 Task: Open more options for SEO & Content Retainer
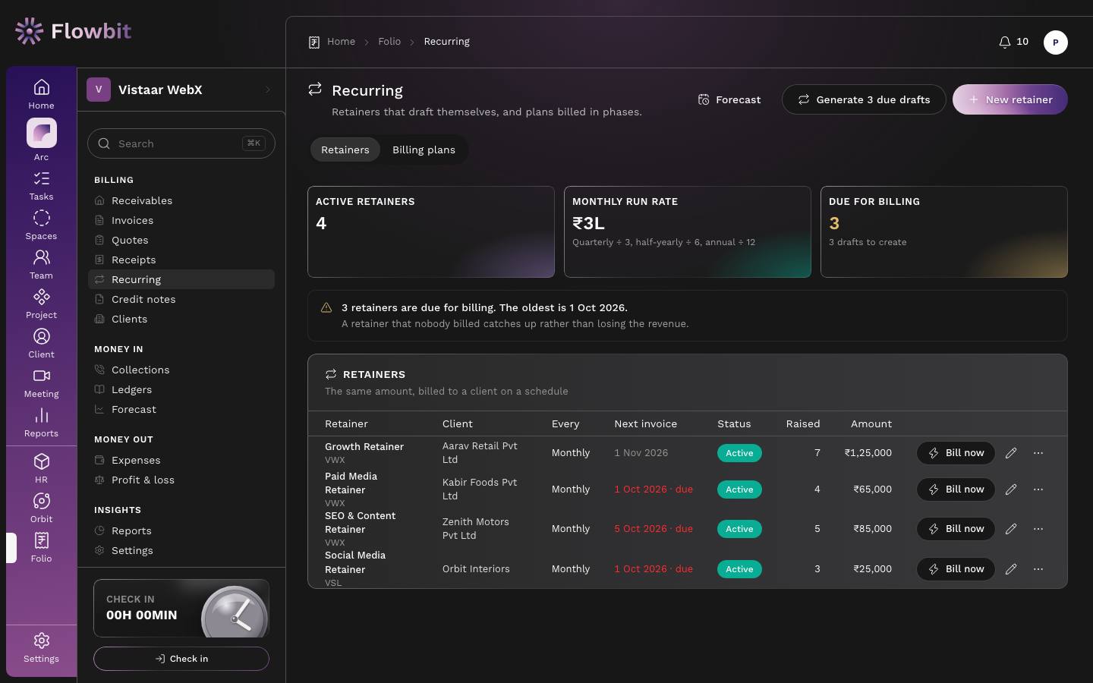[1038, 529]
